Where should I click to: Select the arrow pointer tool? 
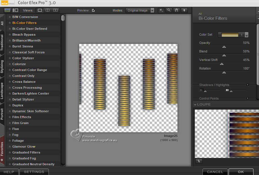click(162, 10)
